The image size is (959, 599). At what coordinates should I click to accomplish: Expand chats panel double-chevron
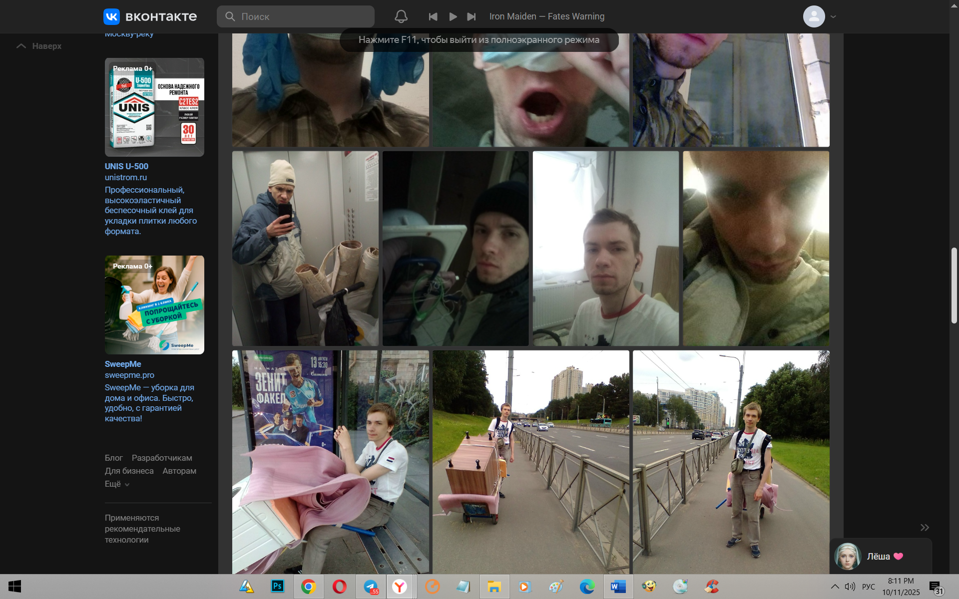pyautogui.click(x=925, y=528)
